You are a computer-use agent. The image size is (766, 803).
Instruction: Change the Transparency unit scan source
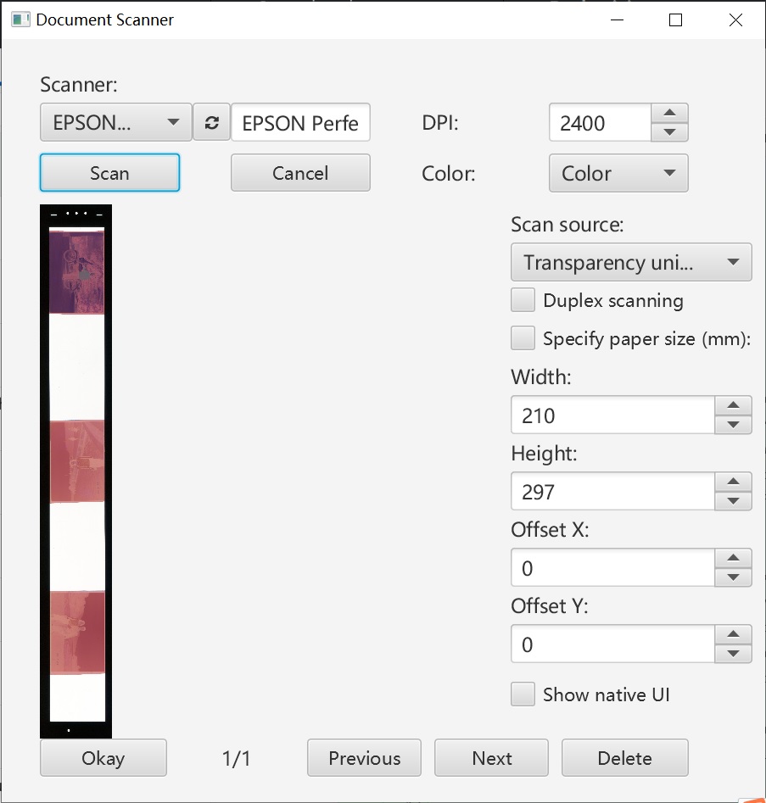631,262
